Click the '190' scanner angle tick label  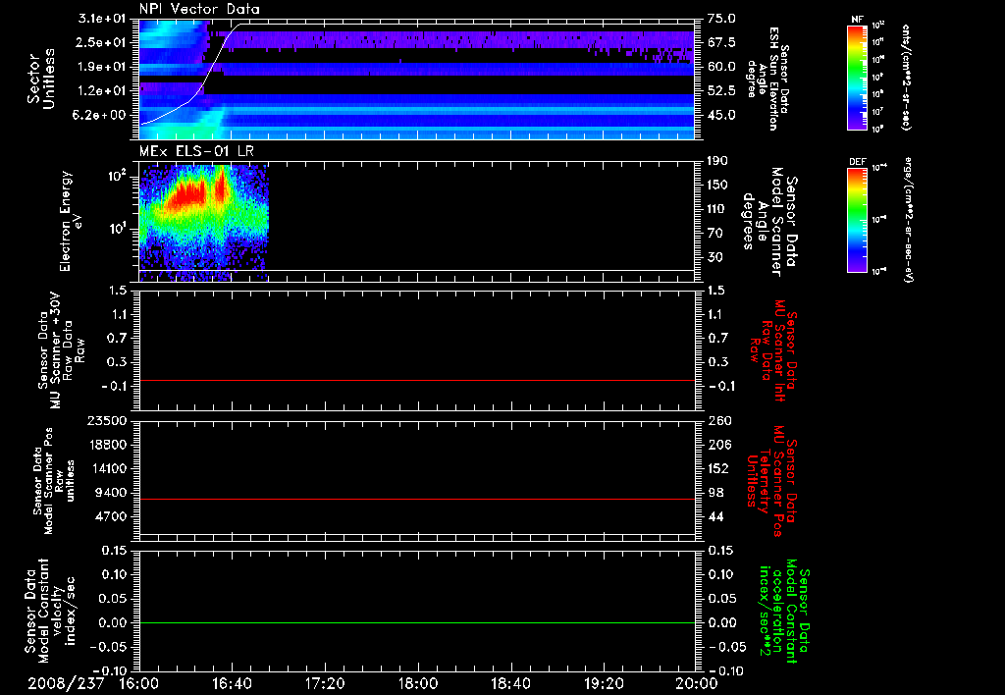(717, 161)
